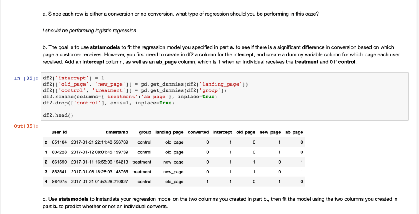
Task: Select the intercept column header
Action: coord(222,132)
